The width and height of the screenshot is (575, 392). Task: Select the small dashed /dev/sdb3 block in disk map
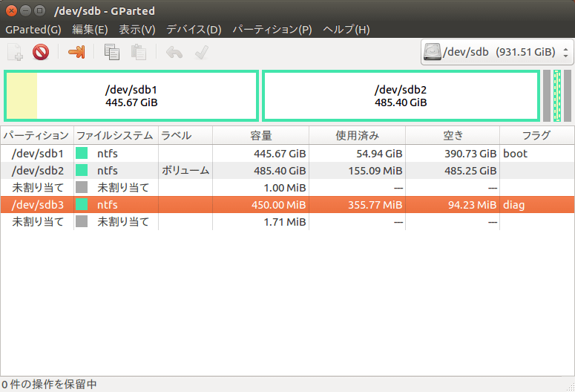point(557,96)
